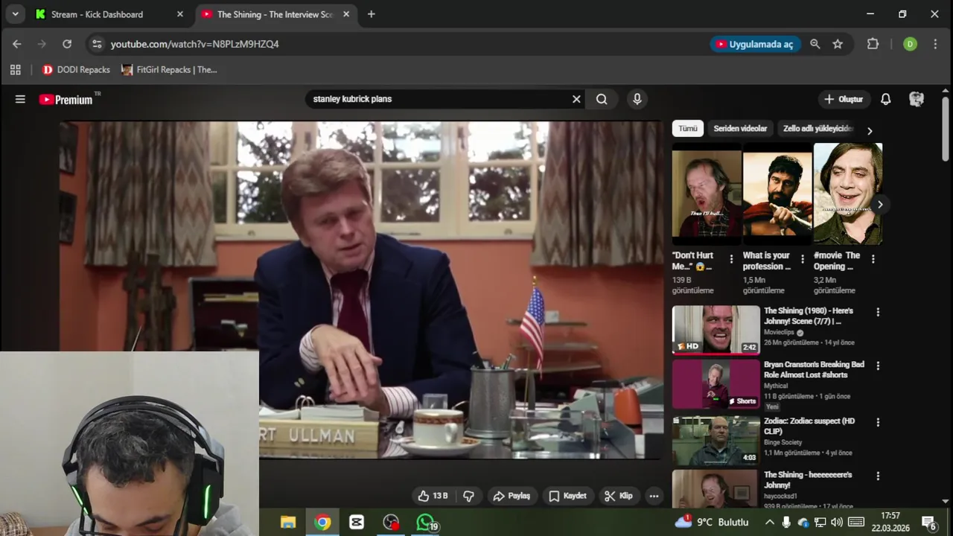953x536 pixels.
Task: Open Chrome profile D avatar
Action: click(910, 44)
